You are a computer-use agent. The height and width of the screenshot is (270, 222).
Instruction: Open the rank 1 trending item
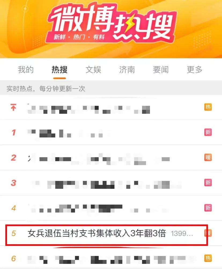(x=111, y=132)
